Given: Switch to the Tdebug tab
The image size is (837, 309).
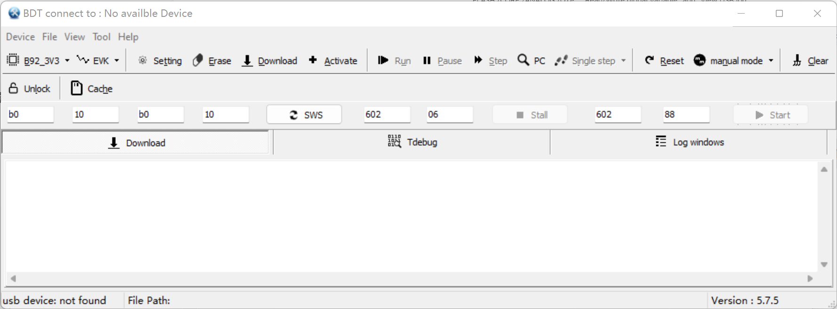Looking at the screenshot, I should pyautogui.click(x=412, y=142).
